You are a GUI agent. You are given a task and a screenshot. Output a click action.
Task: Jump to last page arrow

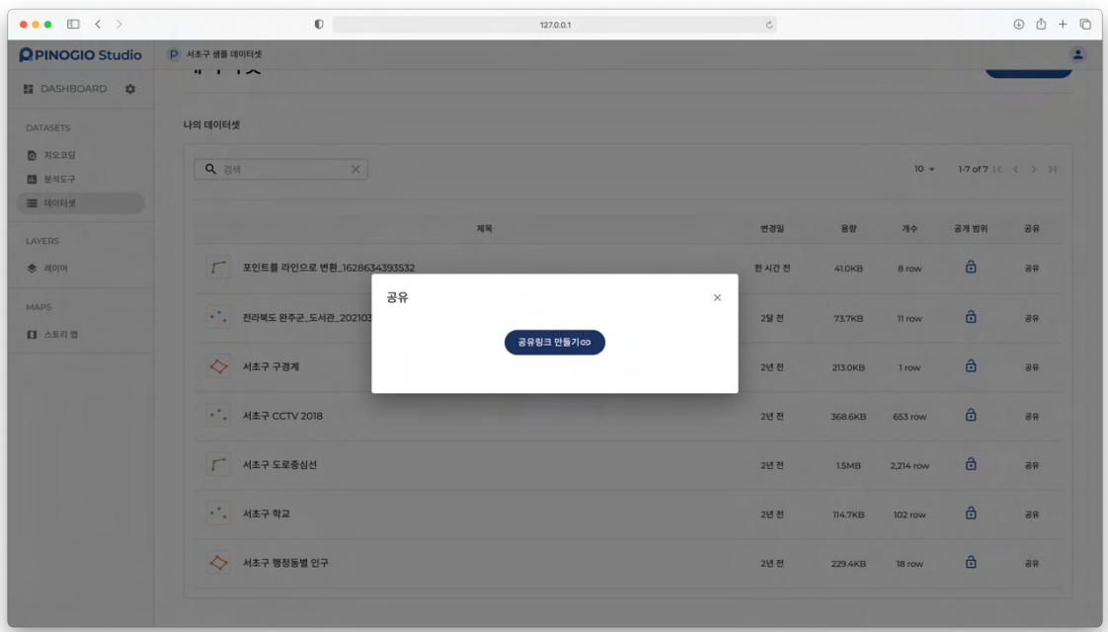(x=1052, y=169)
